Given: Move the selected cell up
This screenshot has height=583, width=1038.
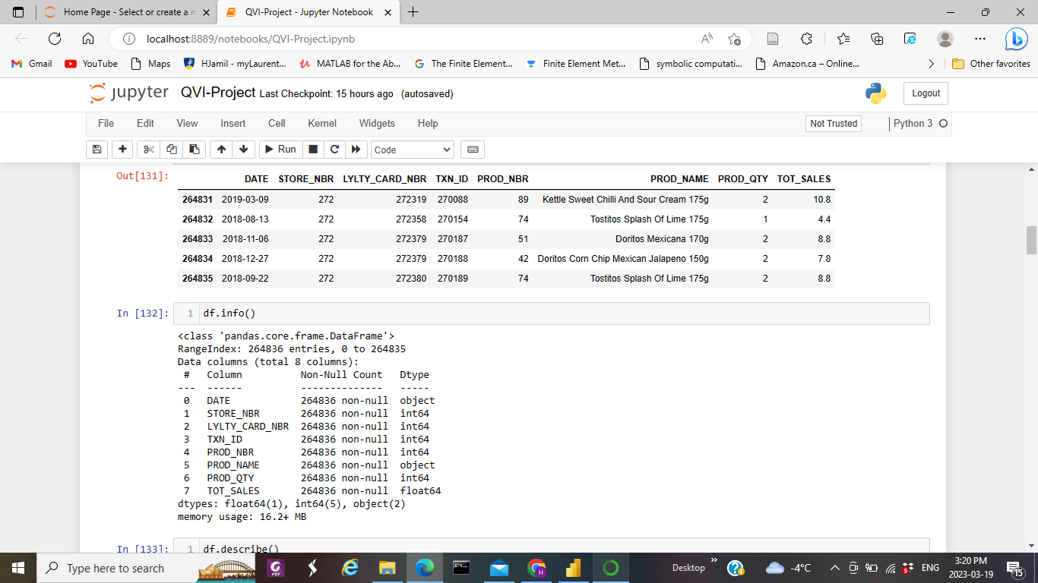Looking at the screenshot, I should [x=220, y=150].
